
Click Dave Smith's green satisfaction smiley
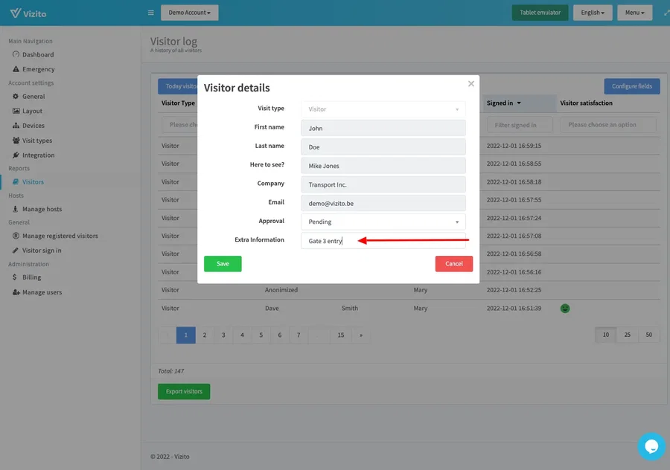[564, 308]
